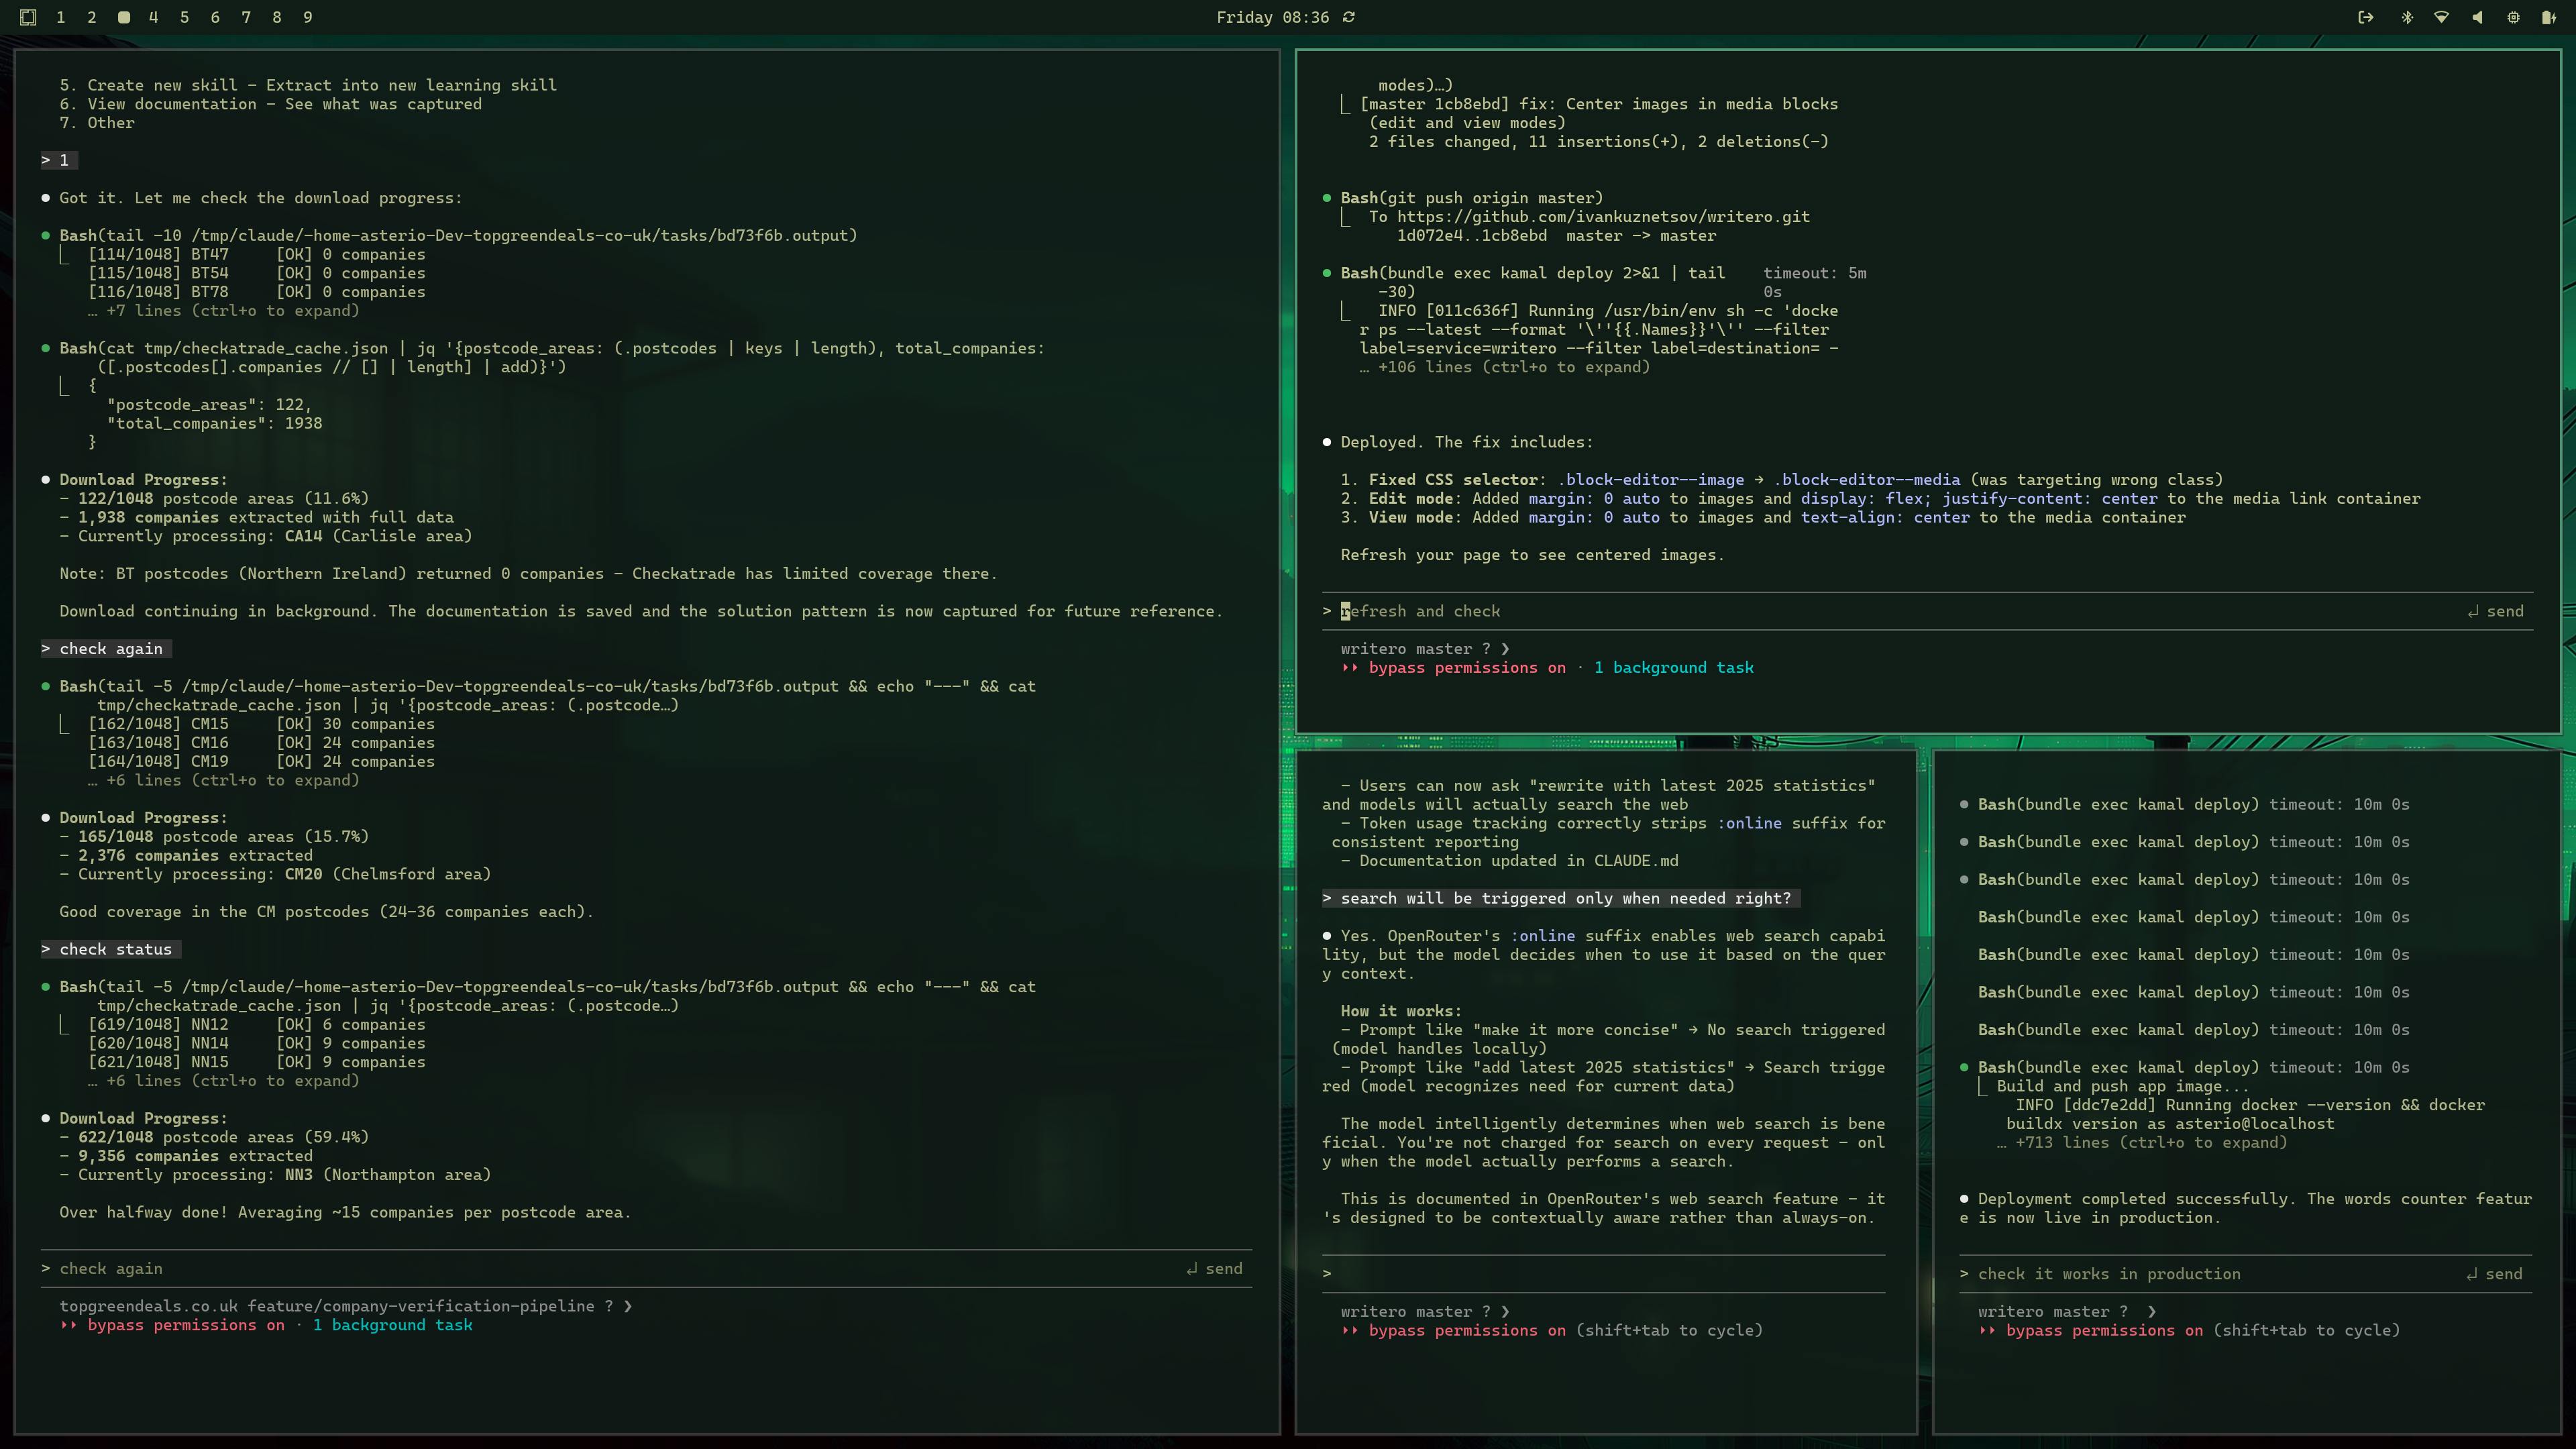Open the 1 background task link
The width and height of the screenshot is (2576, 1449).
tap(1675, 667)
